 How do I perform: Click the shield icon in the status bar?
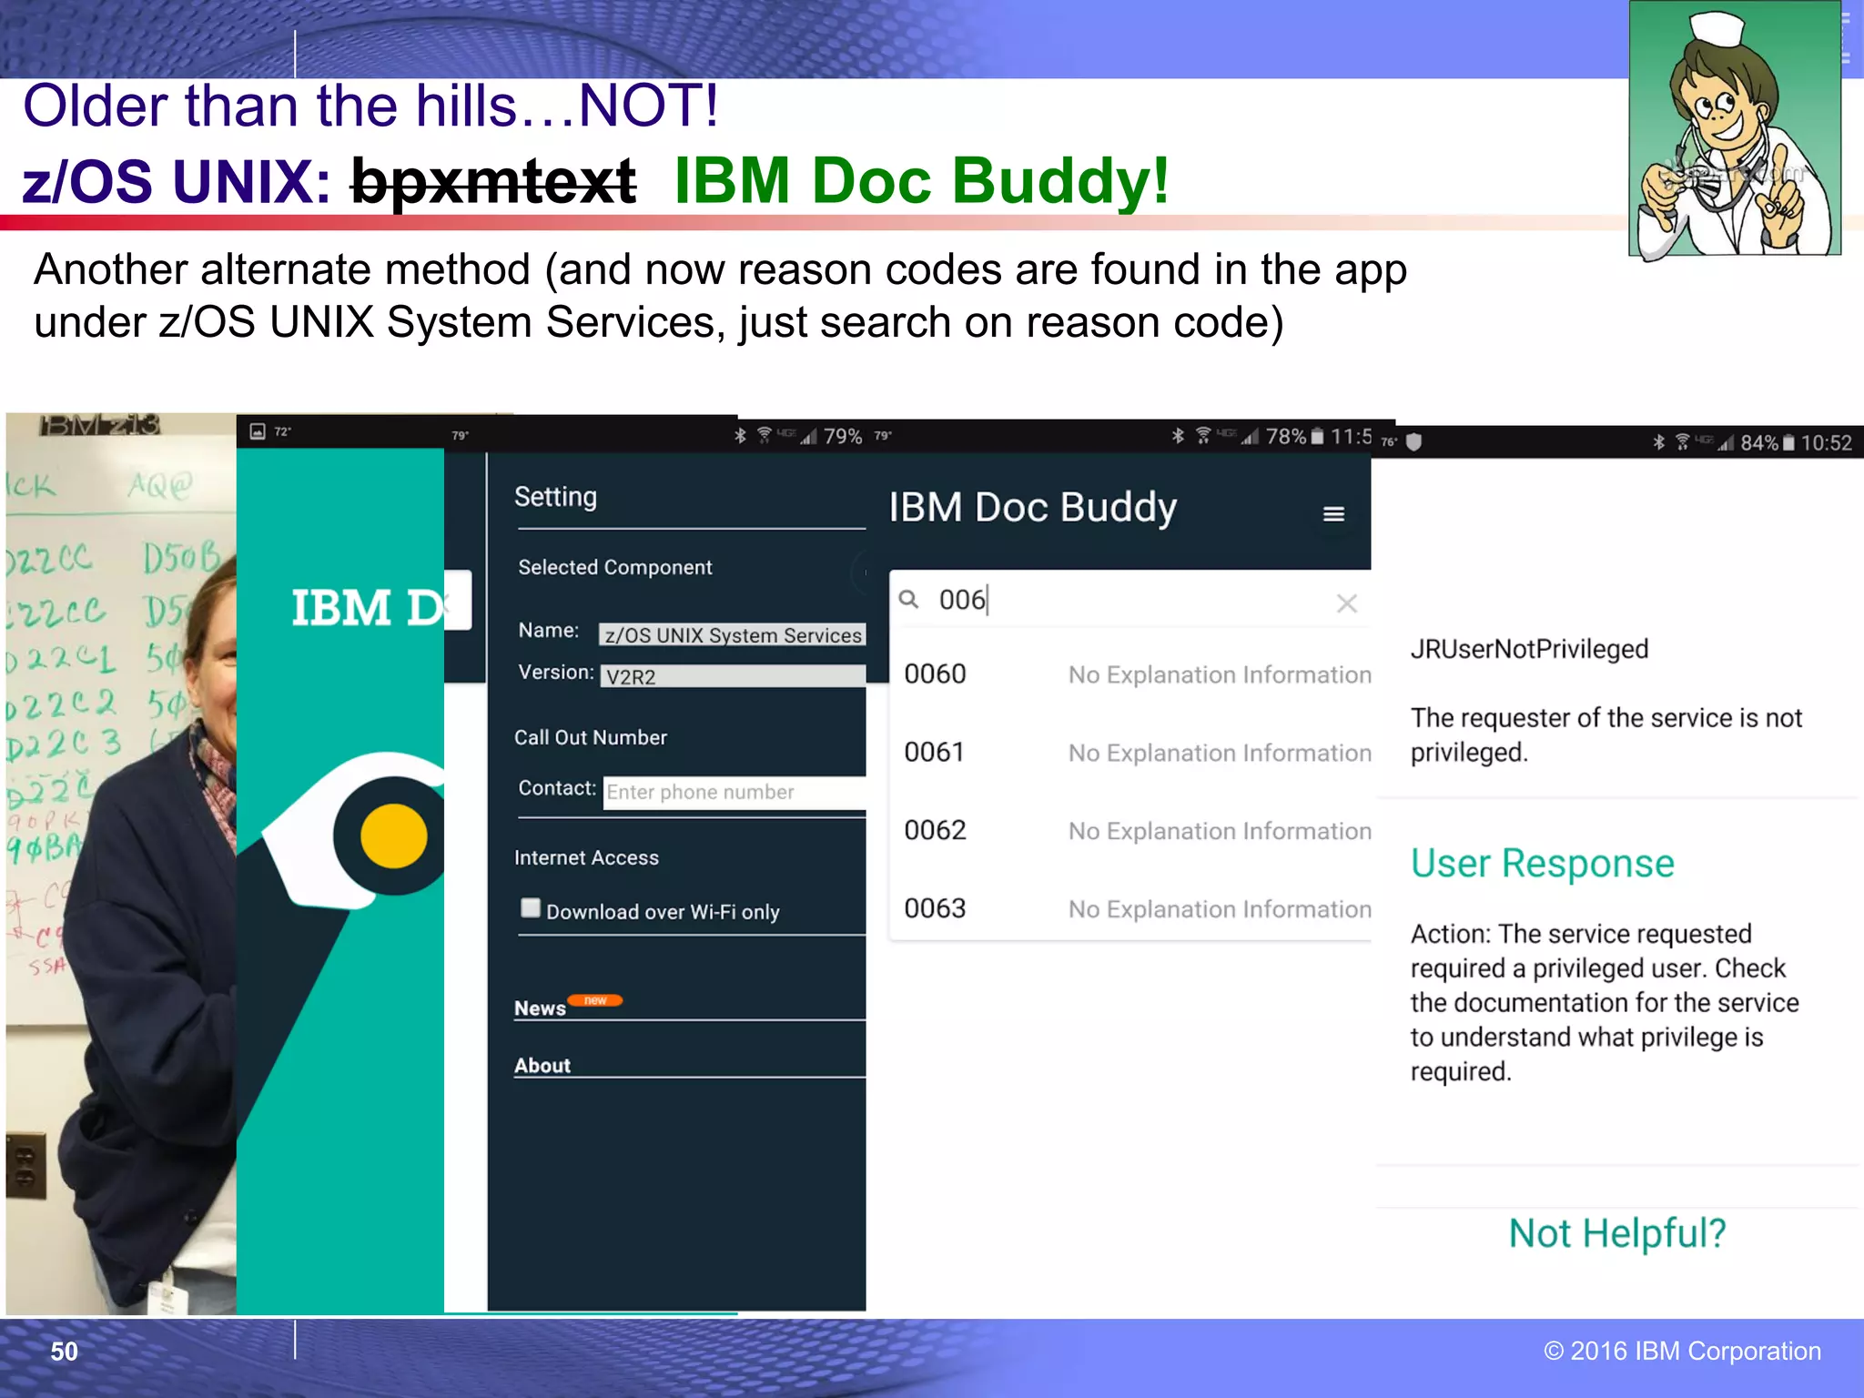tap(1413, 442)
